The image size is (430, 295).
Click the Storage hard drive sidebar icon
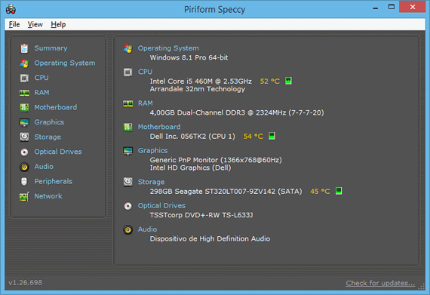tap(24, 137)
